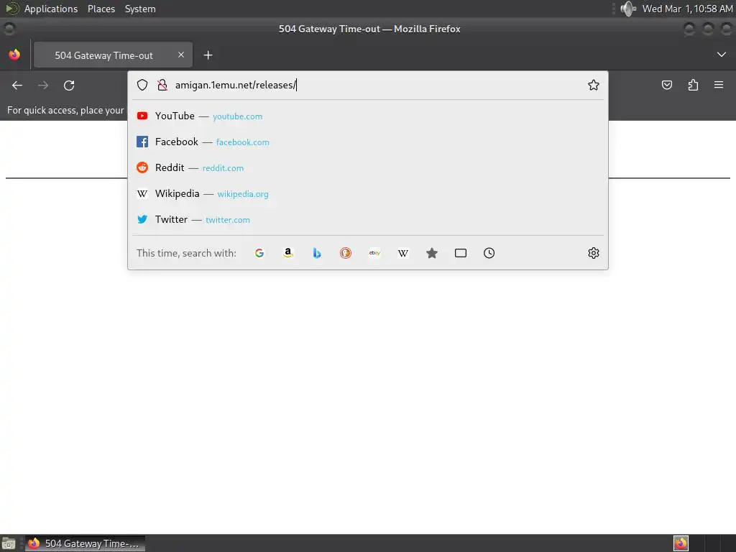Search bookmarks with the star icon
The width and height of the screenshot is (736, 552).
432,253
